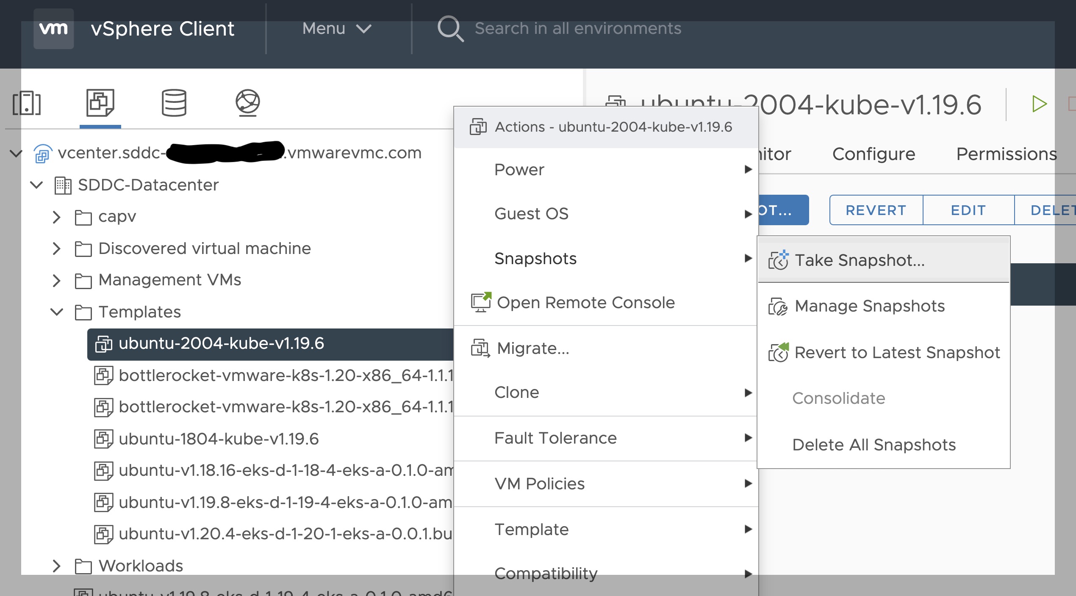Collapse the SDDC-Datacenter tree node

(37, 185)
